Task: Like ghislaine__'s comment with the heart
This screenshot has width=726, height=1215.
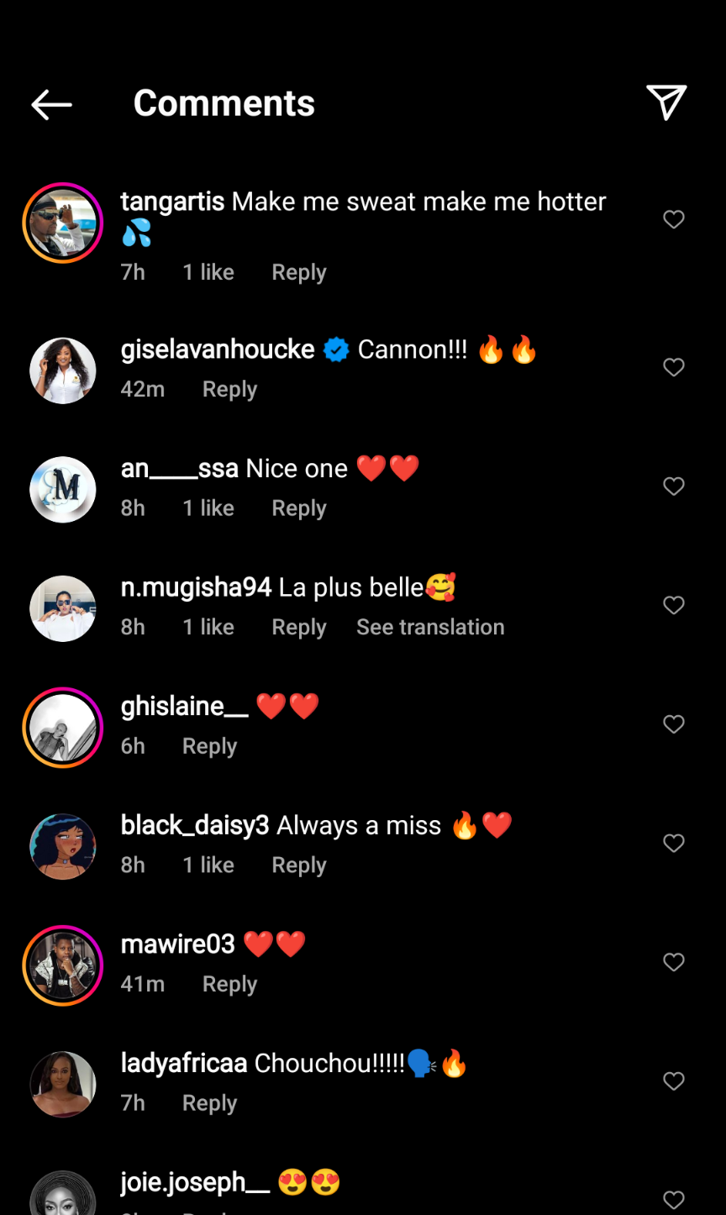Action: [674, 724]
